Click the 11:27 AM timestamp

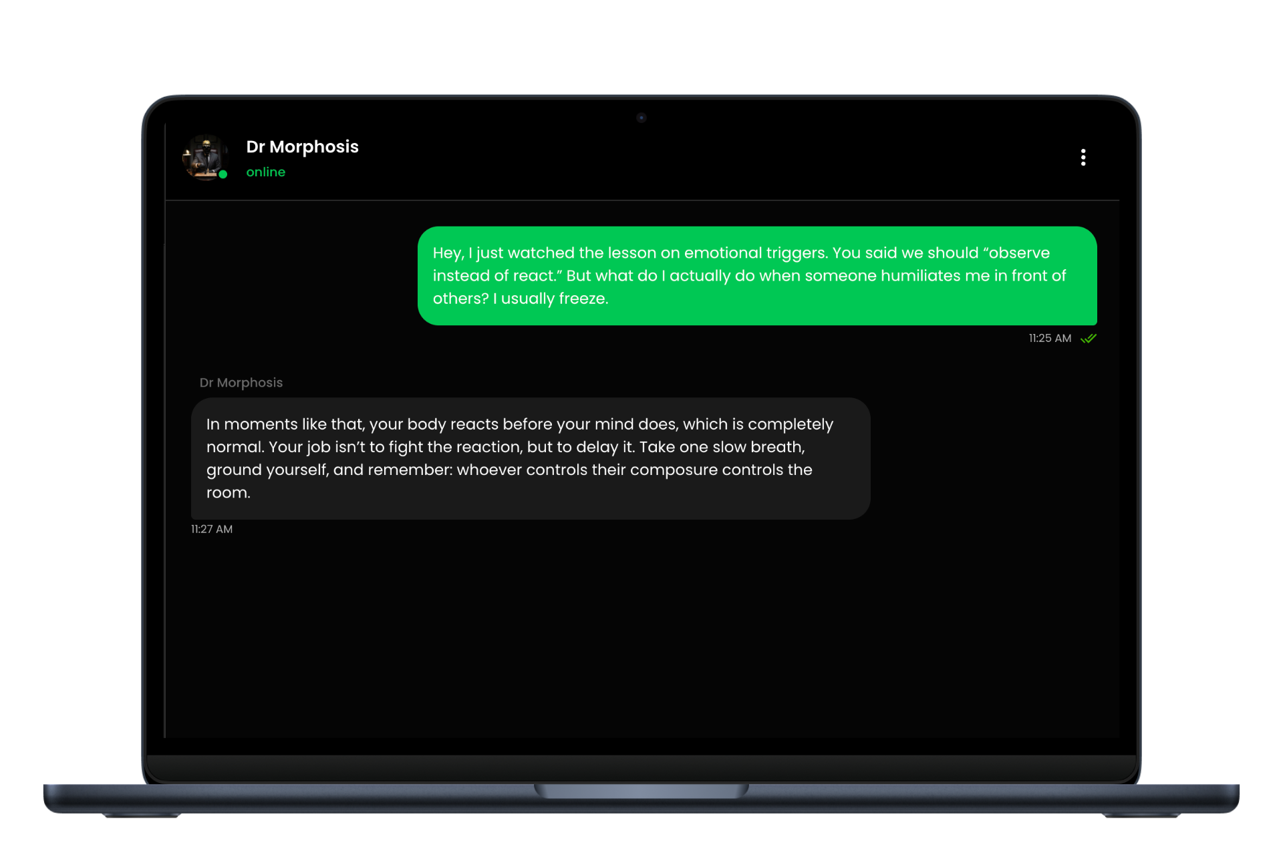click(212, 529)
